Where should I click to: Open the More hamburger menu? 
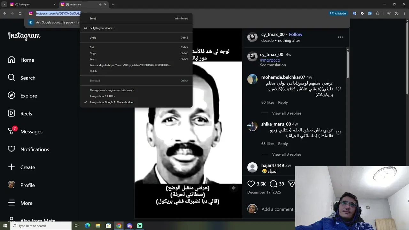point(20,203)
